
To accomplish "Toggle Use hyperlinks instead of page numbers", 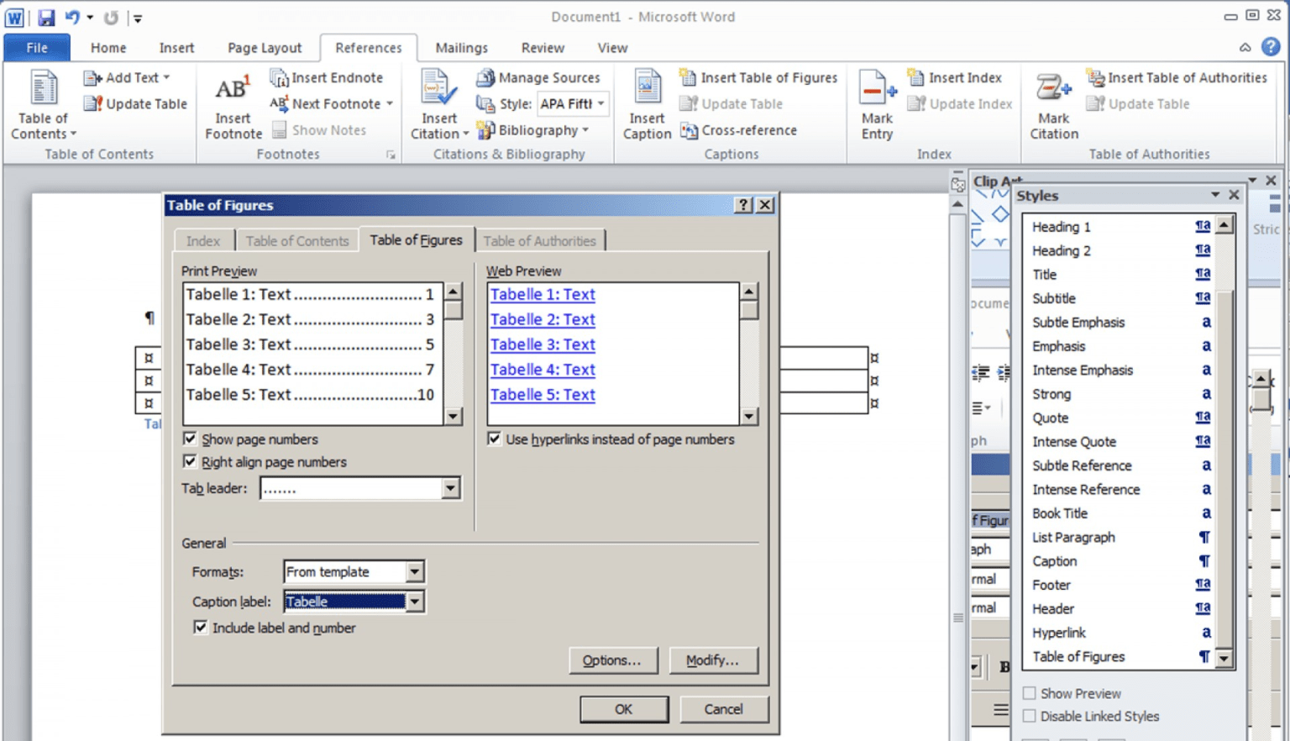I will point(494,439).
